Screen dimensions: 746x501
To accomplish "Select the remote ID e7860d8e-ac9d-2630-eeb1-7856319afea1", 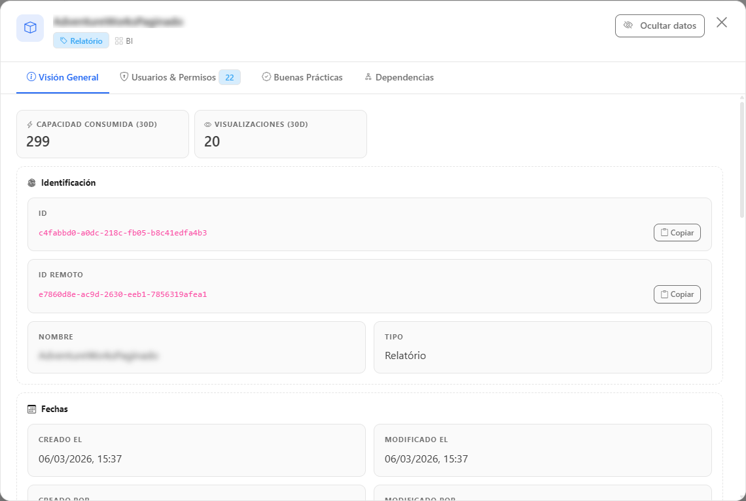I will click(x=123, y=294).
